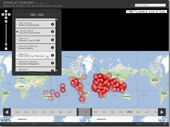Open info for Pakistan Coup of 1999
Viewport: 170px width, 127px height.
coord(53,40)
